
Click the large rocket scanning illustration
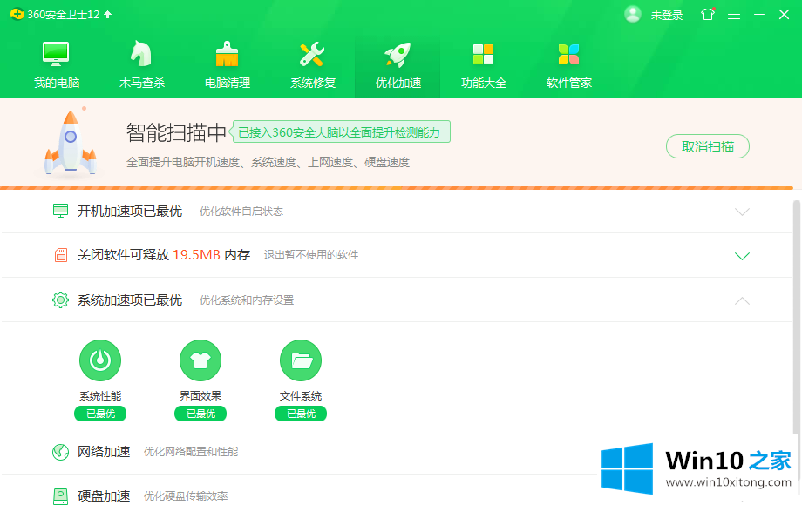tap(70, 144)
